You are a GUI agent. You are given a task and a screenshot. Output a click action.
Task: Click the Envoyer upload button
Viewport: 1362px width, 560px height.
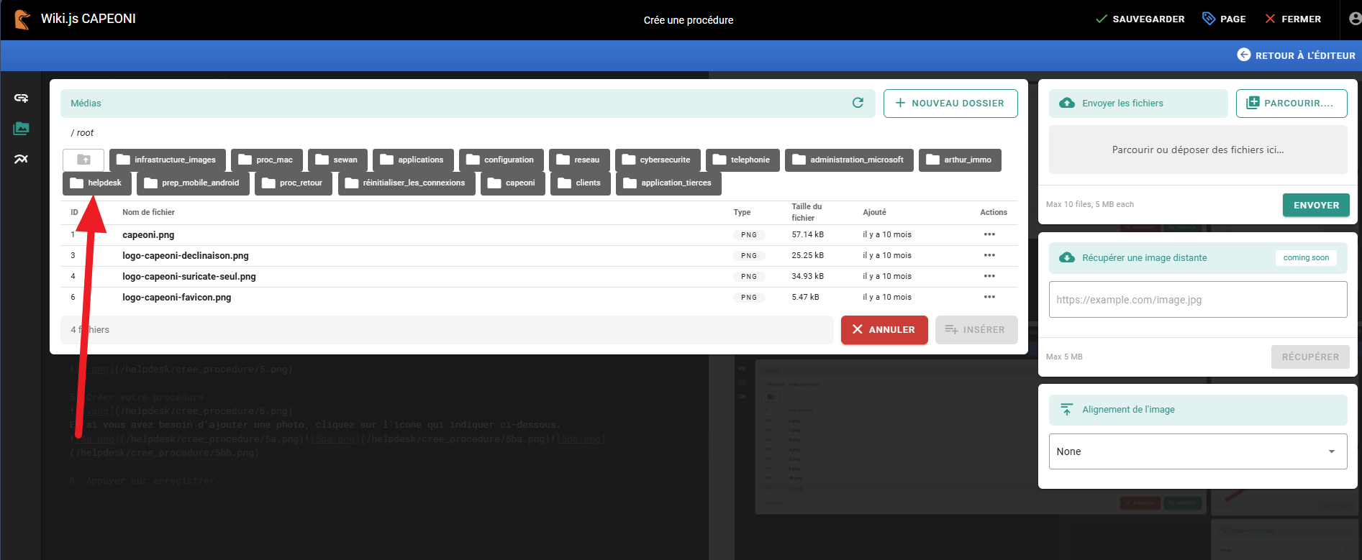[x=1316, y=205]
